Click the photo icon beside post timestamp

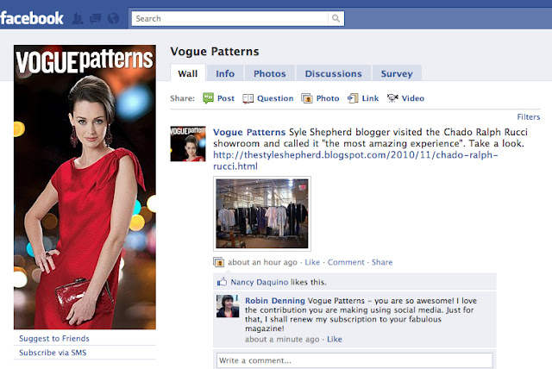(x=218, y=262)
